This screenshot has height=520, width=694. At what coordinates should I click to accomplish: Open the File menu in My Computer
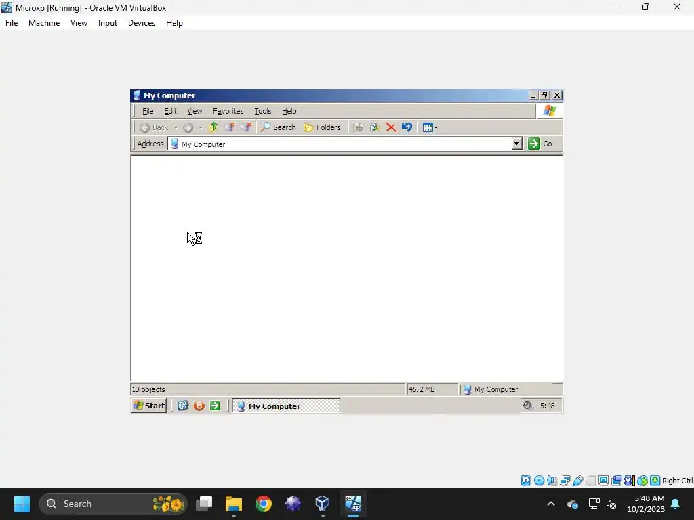[x=148, y=111]
